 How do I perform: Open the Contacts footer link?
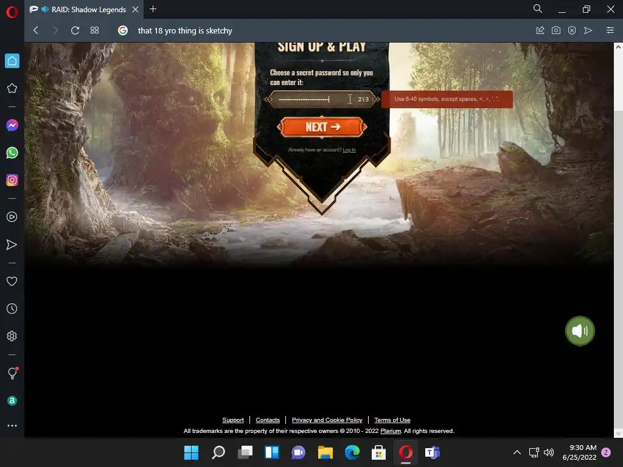pyautogui.click(x=268, y=420)
